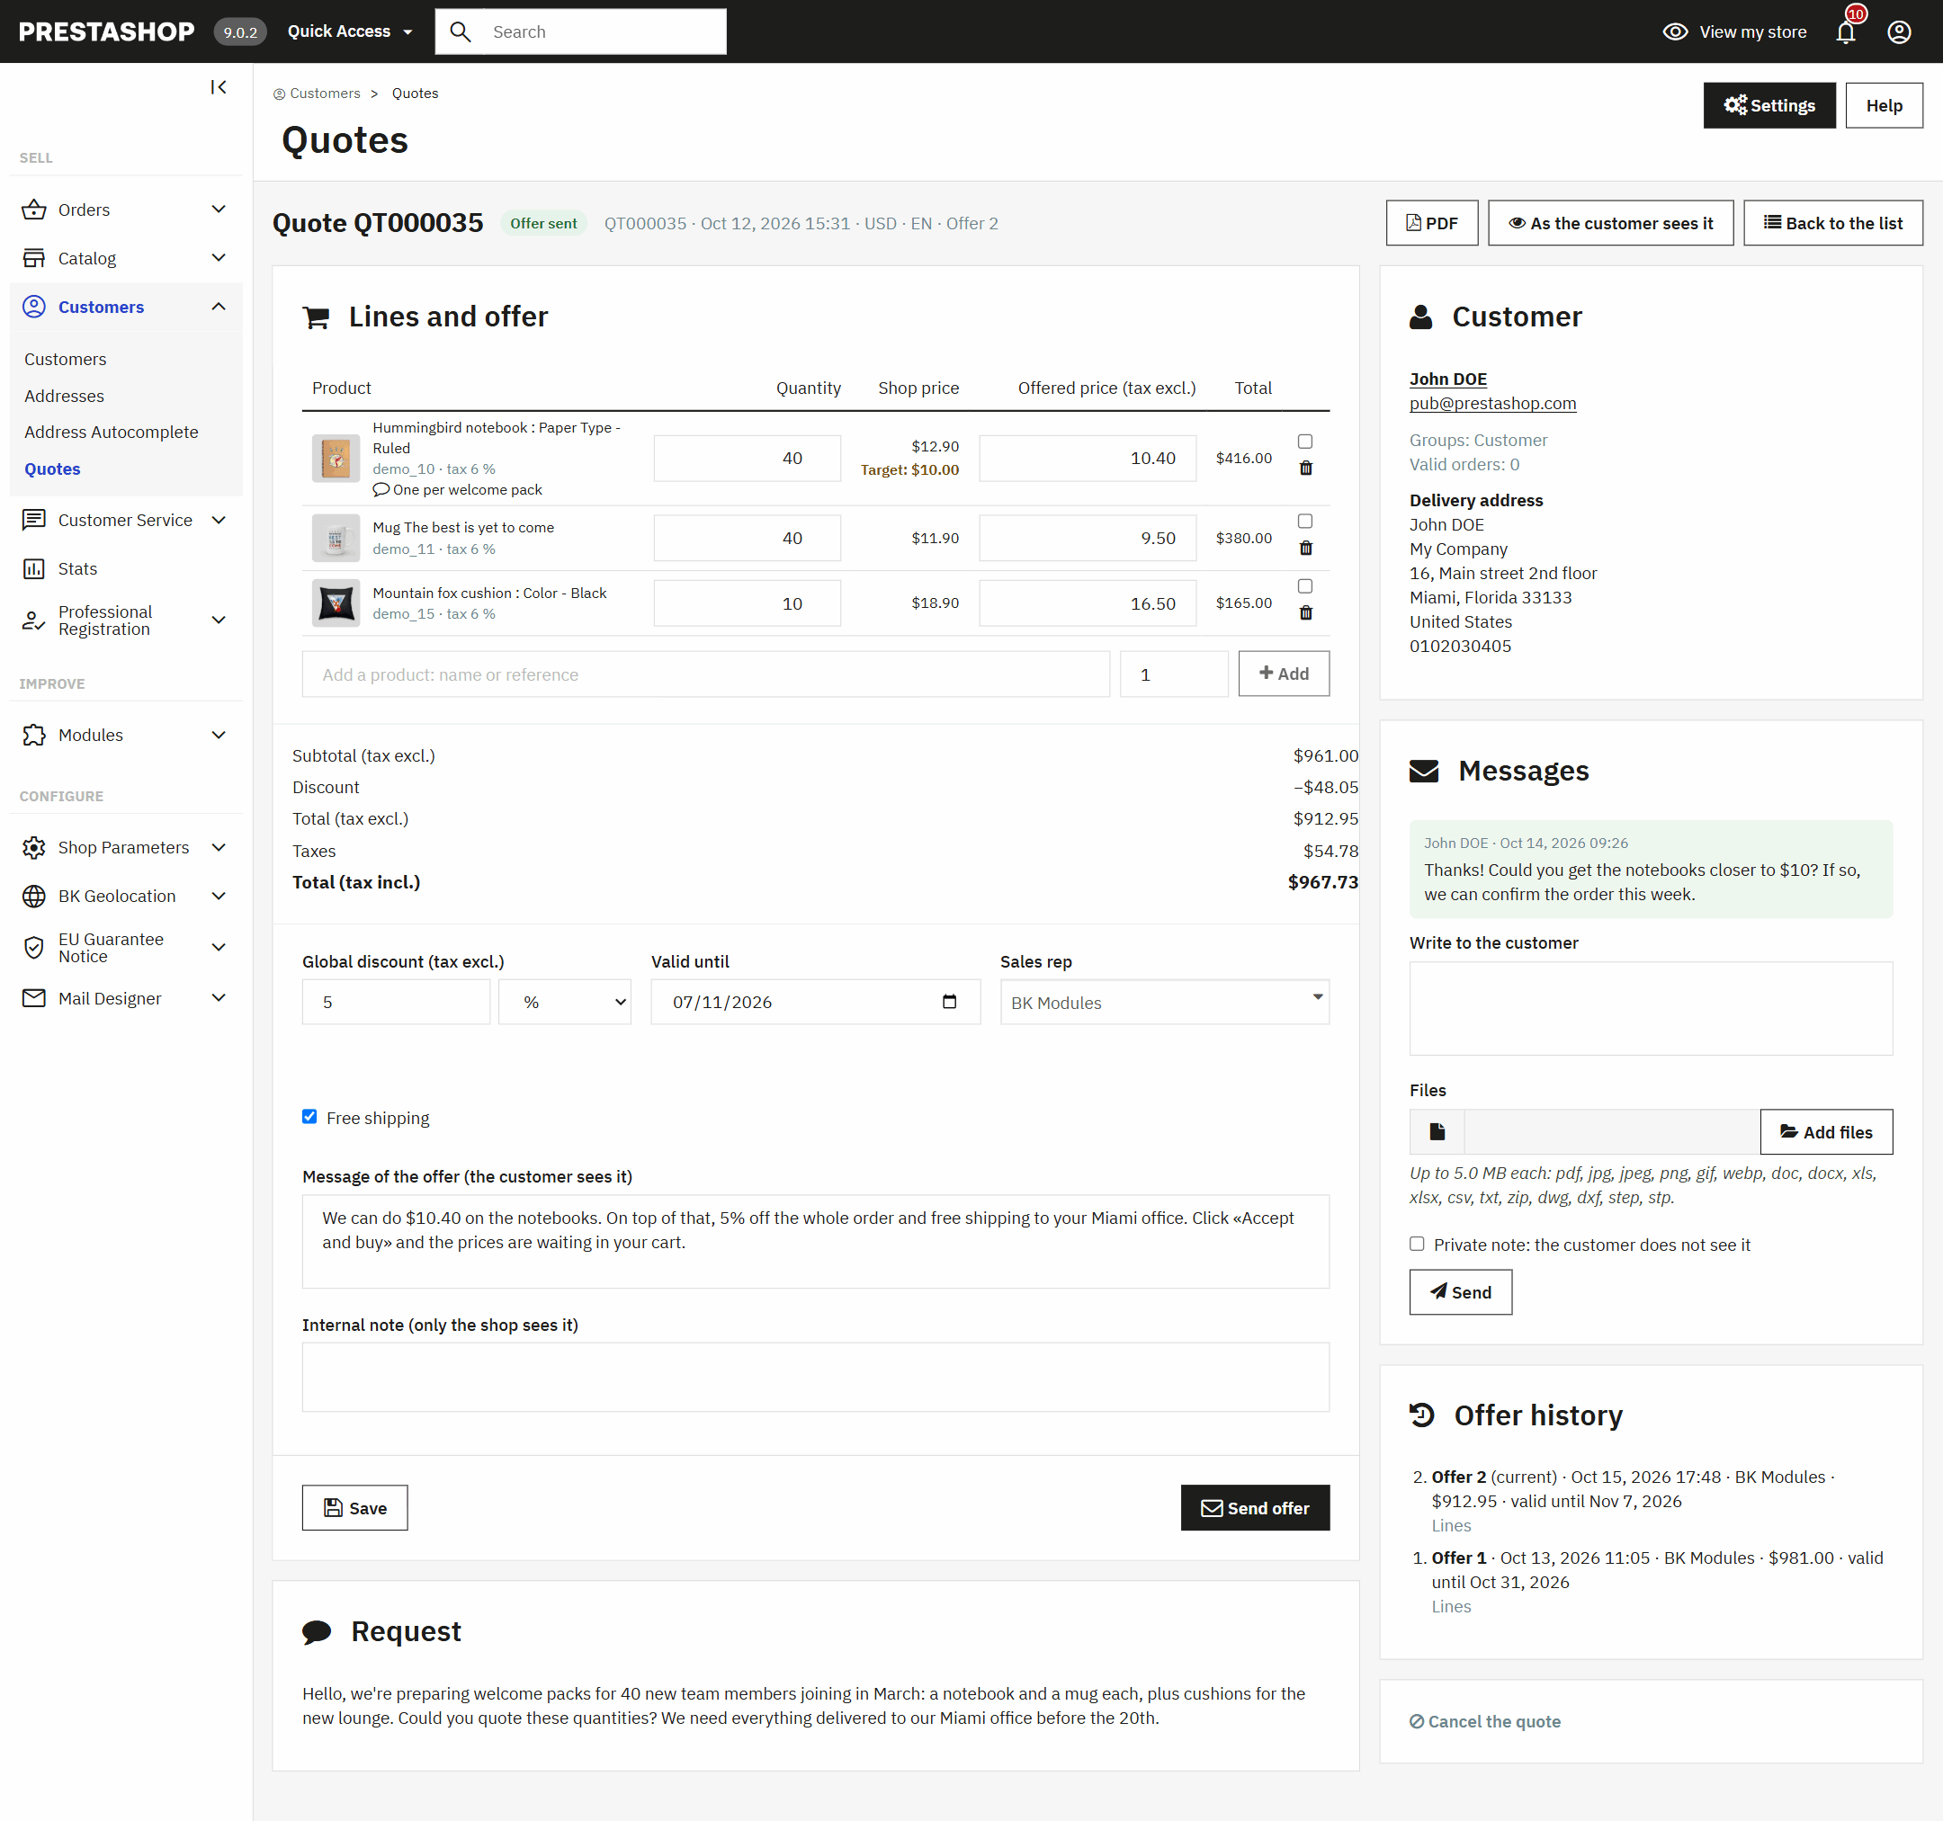Open the Valid until calendar picker
This screenshot has height=1821, width=1943.
(949, 1002)
